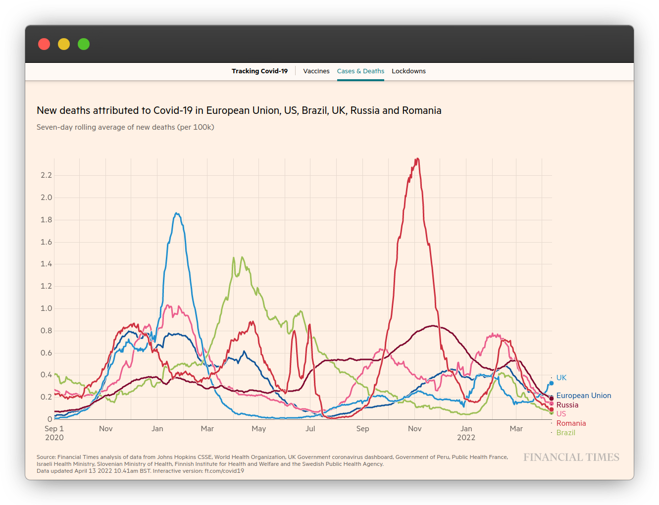The width and height of the screenshot is (659, 505).
Task: Select the pink US color swatch
Action: [551, 404]
